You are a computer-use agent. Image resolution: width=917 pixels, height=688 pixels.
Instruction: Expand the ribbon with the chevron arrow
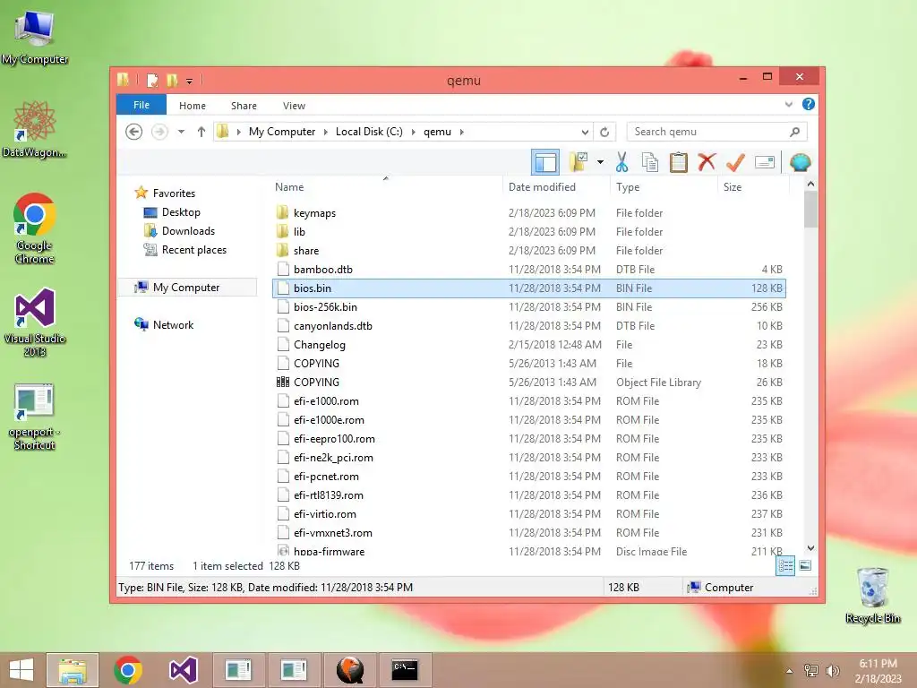(788, 104)
